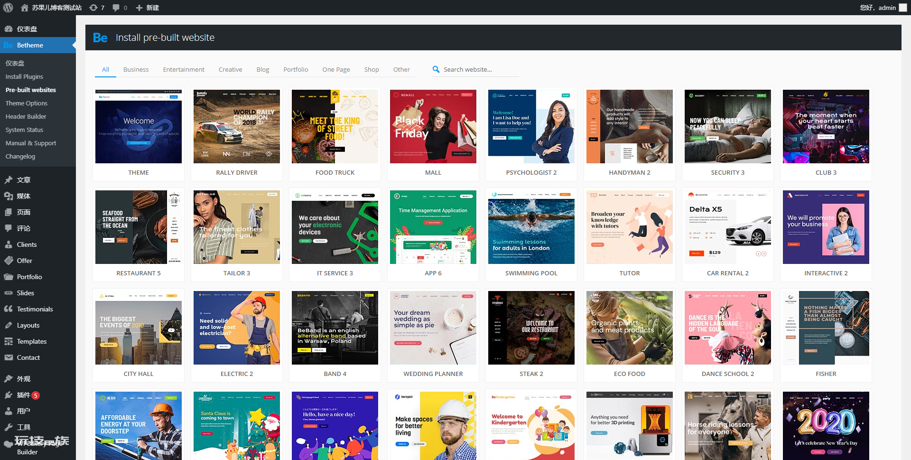Click the admin avatar icon

tap(903, 8)
